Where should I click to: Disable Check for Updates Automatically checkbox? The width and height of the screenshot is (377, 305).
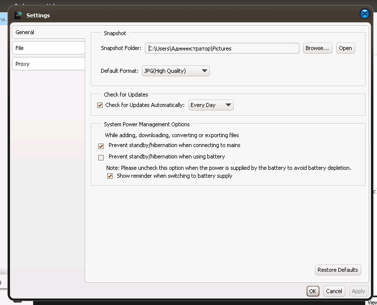pos(100,105)
